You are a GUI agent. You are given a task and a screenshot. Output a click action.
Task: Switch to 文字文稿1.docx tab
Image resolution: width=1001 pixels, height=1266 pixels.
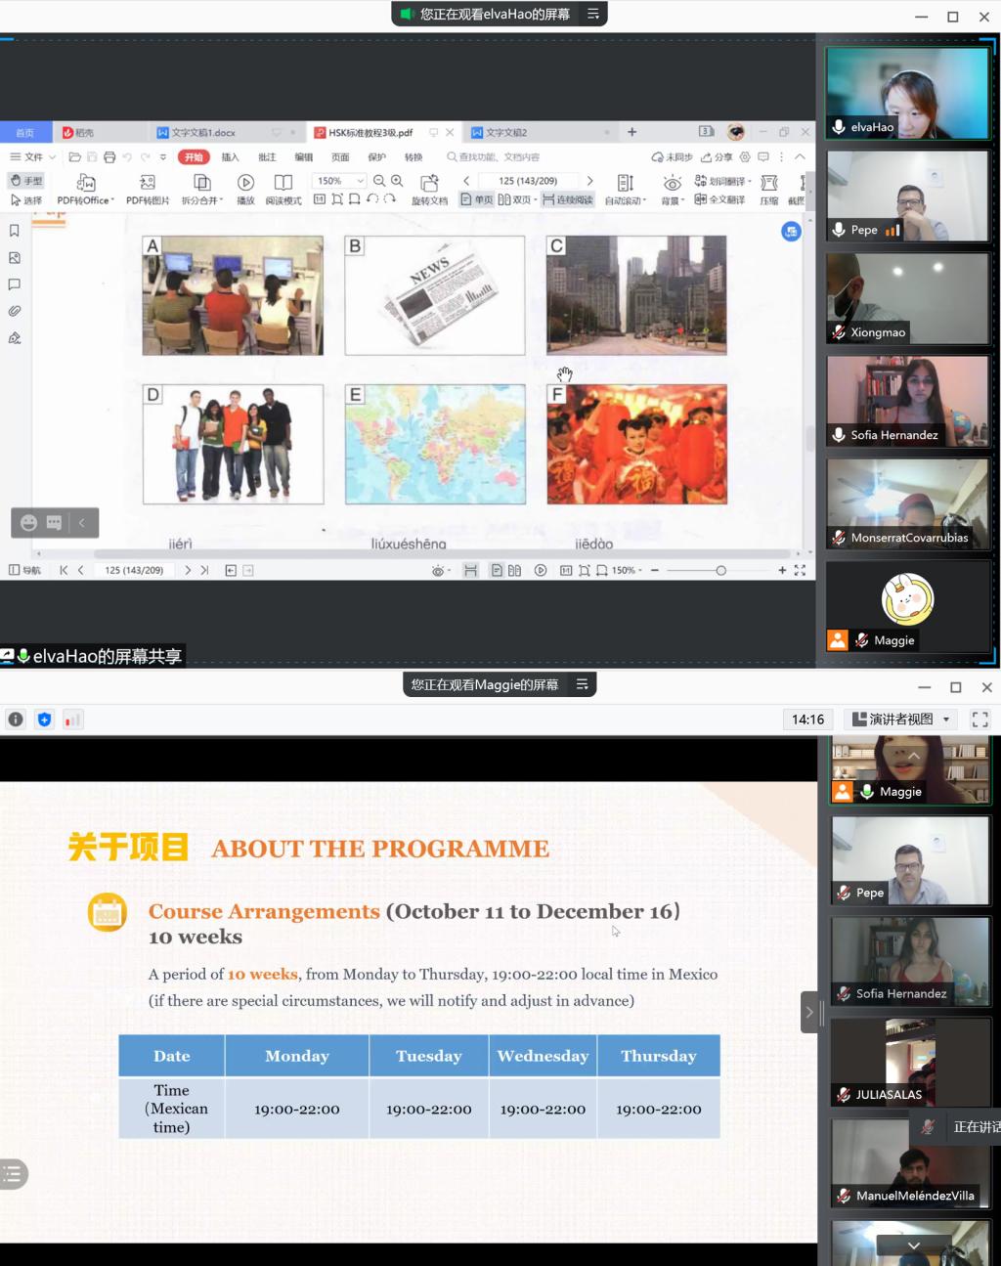[203, 132]
